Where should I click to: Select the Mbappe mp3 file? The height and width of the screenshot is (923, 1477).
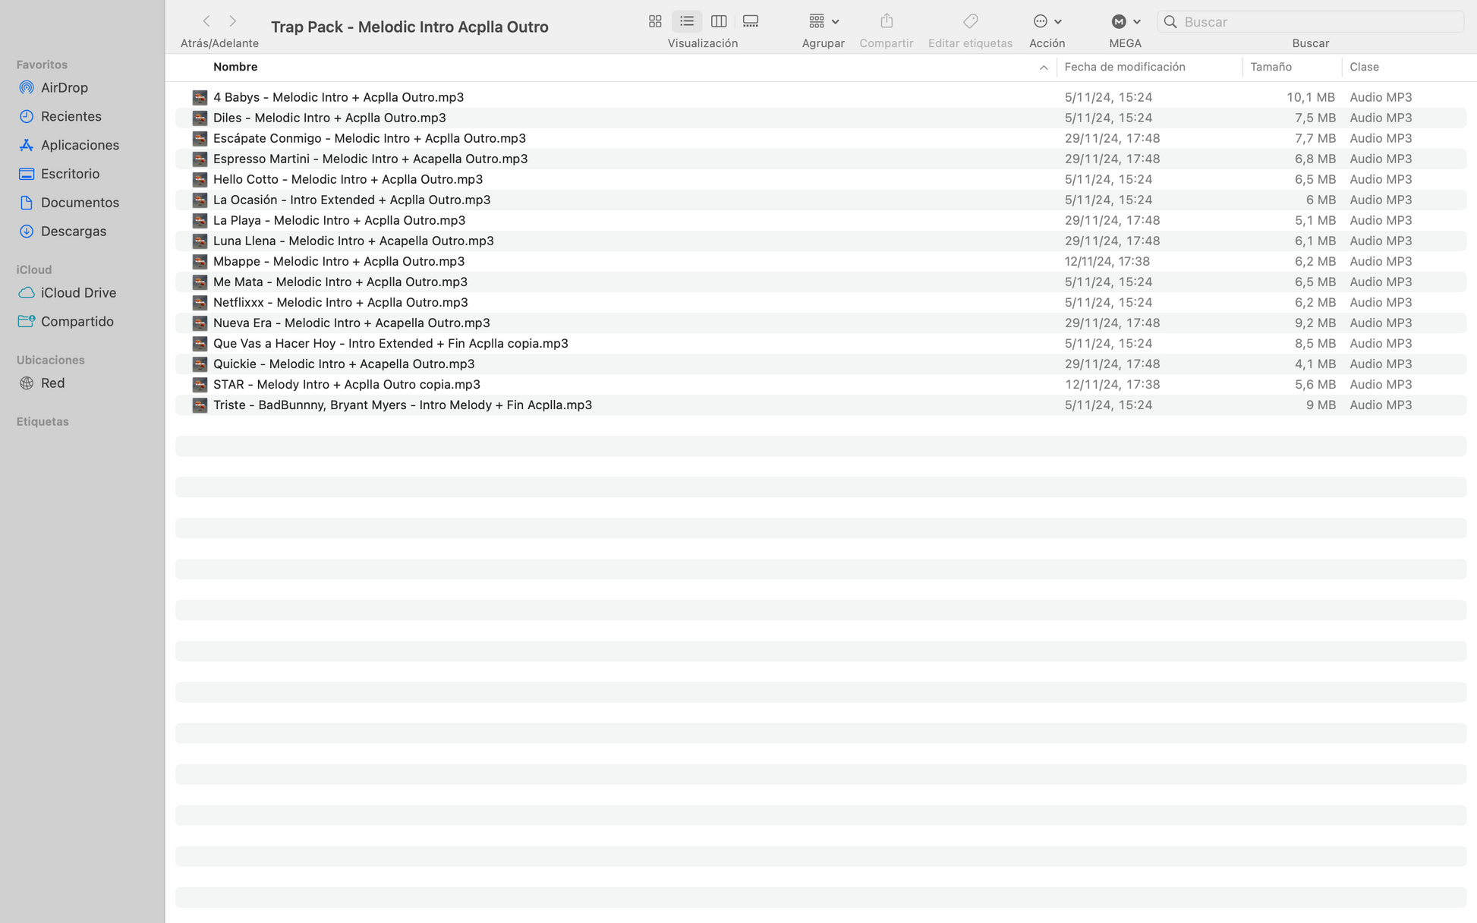coord(339,261)
